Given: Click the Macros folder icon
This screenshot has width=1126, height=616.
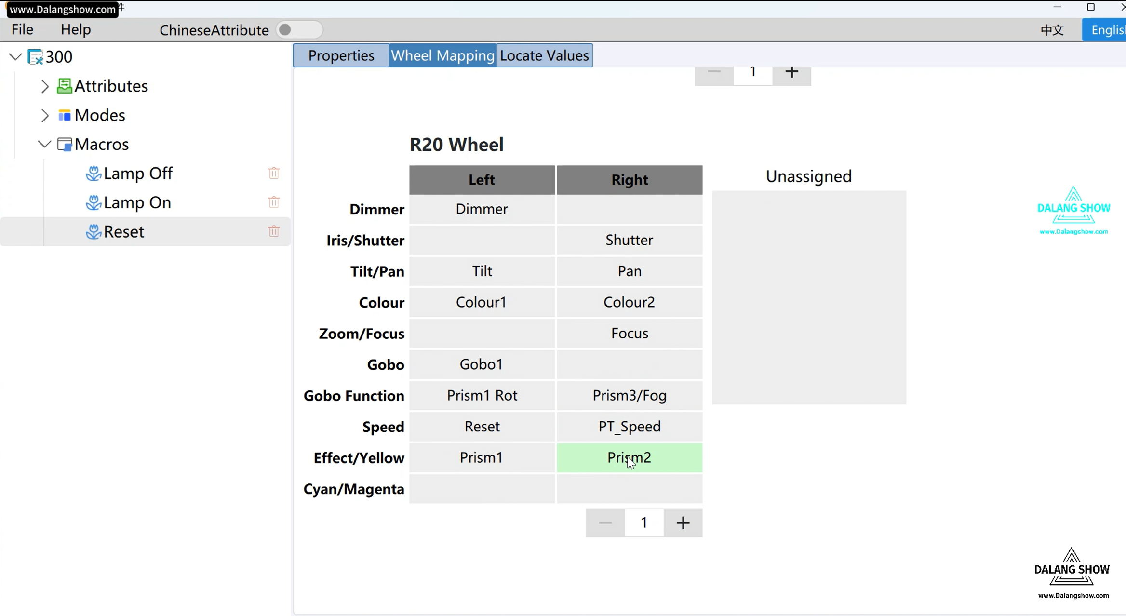Looking at the screenshot, I should pos(65,144).
